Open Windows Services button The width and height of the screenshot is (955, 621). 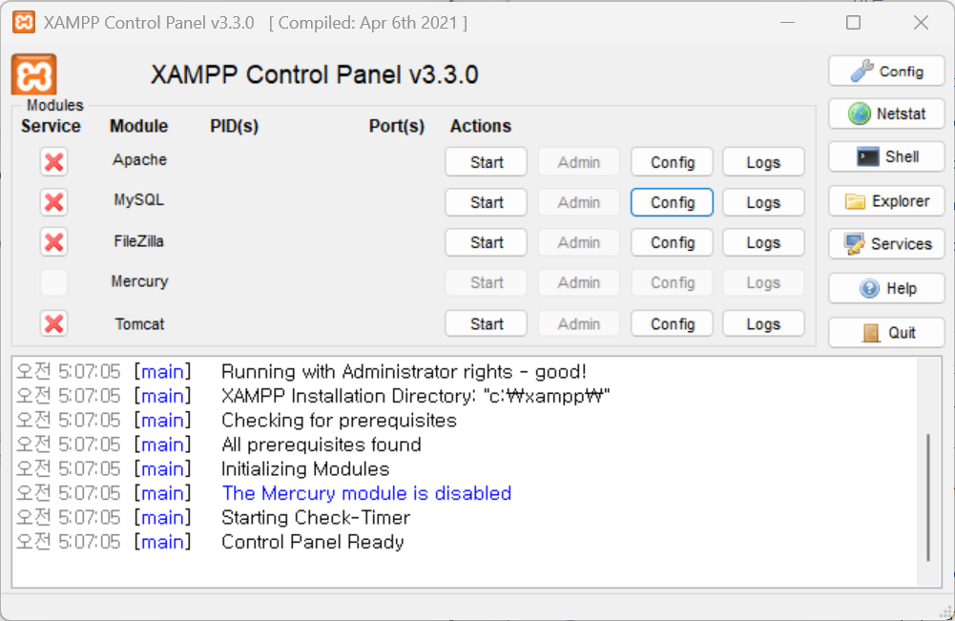click(x=886, y=244)
